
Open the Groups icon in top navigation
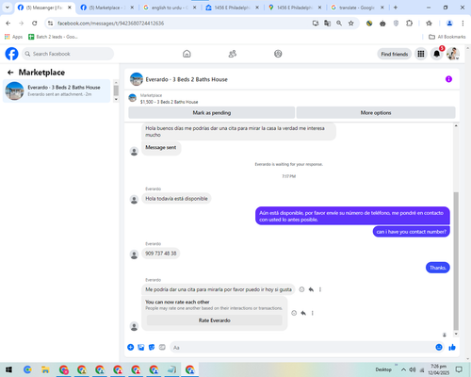[x=278, y=54]
